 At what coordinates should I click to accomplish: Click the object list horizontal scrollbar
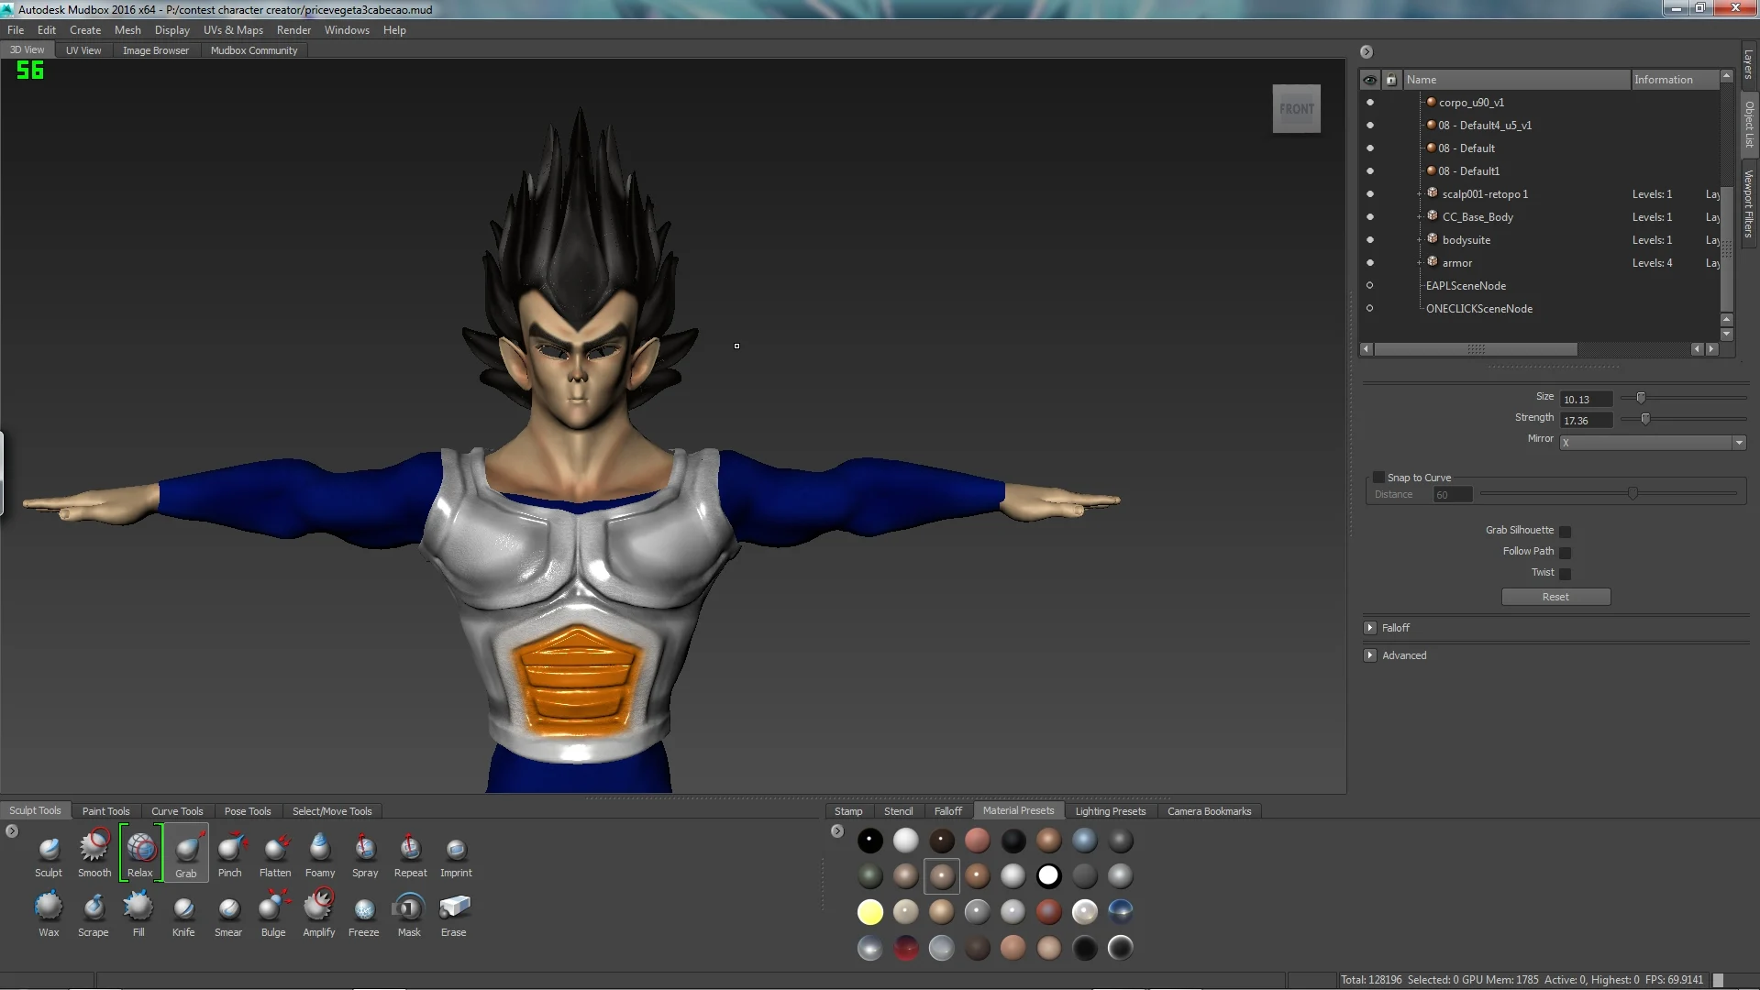coord(1476,349)
